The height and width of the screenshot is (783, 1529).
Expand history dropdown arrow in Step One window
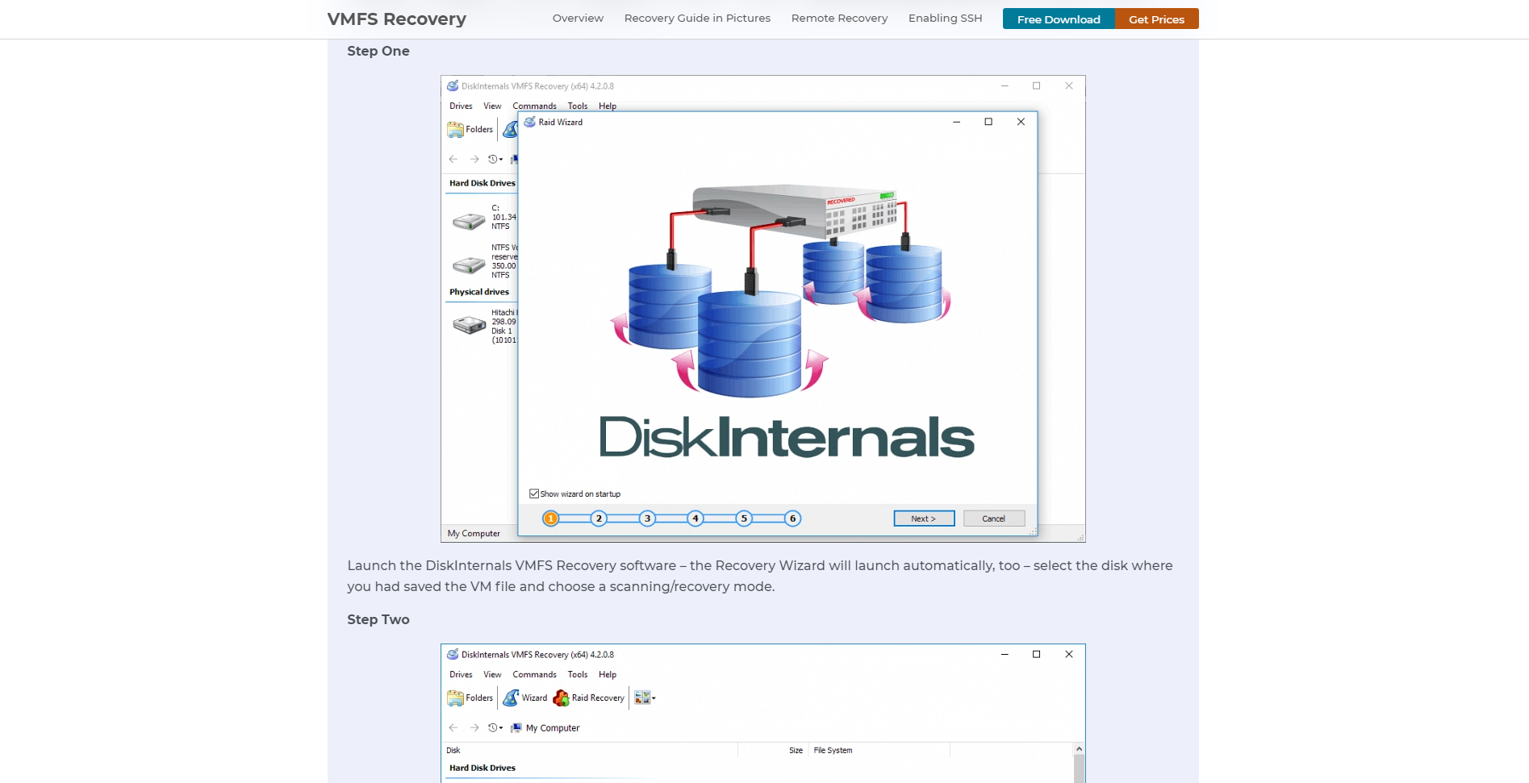[x=501, y=160]
